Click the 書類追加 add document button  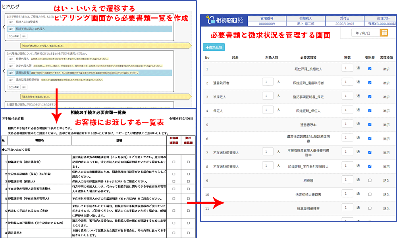pyautogui.click(x=214, y=47)
